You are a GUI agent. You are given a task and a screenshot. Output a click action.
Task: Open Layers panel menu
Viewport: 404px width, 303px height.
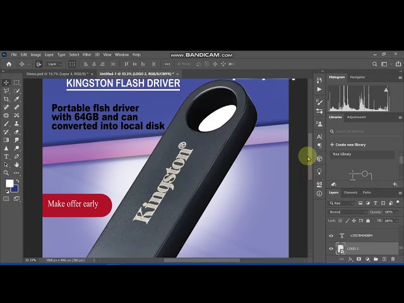tap(400, 193)
